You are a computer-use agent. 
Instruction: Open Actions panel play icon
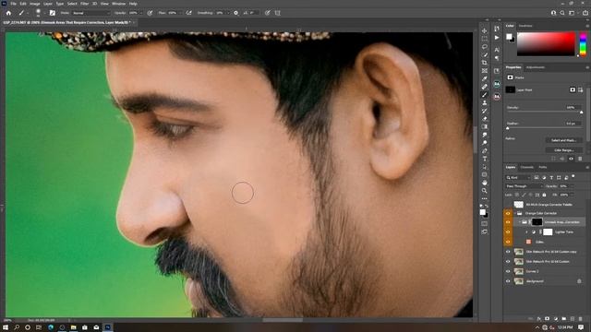click(x=497, y=38)
